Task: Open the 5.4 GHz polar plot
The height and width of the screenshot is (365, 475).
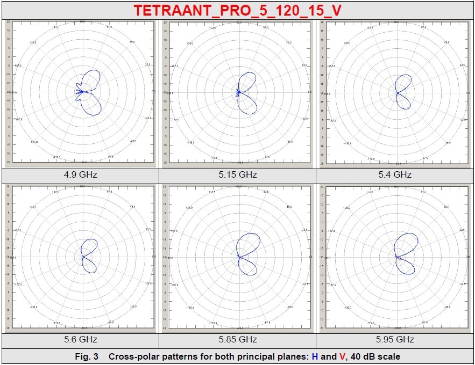Action: click(x=395, y=92)
